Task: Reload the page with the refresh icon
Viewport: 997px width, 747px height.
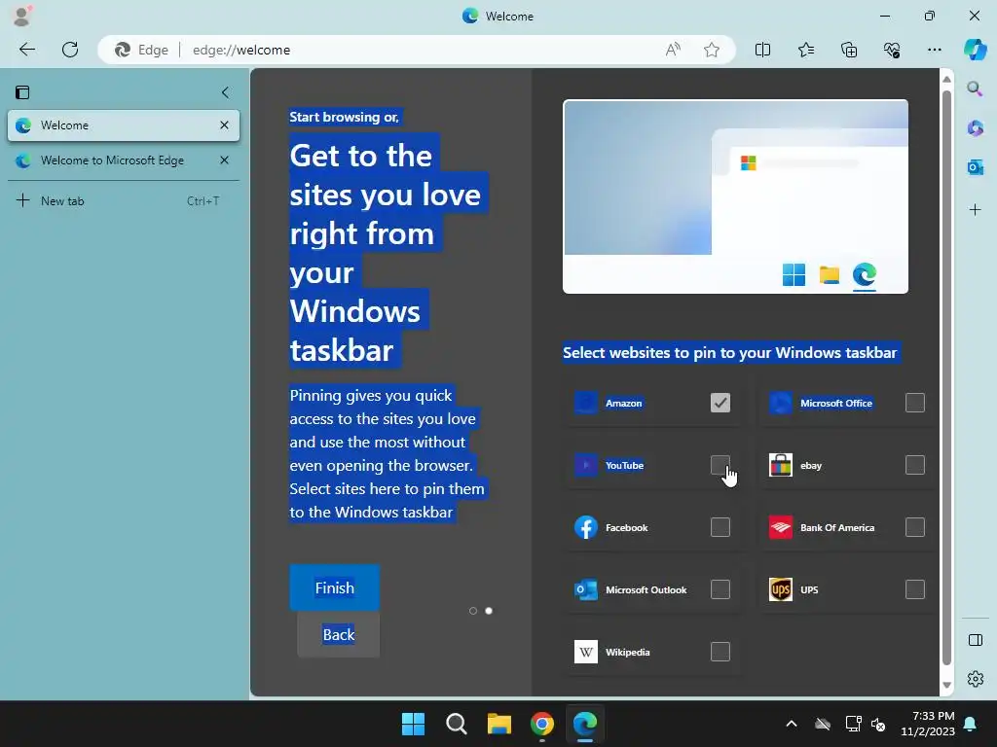Action: (x=70, y=50)
